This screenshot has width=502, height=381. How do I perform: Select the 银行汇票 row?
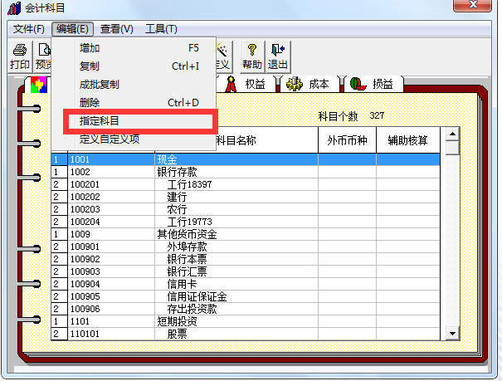pyautogui.click(x=246, y=271)
